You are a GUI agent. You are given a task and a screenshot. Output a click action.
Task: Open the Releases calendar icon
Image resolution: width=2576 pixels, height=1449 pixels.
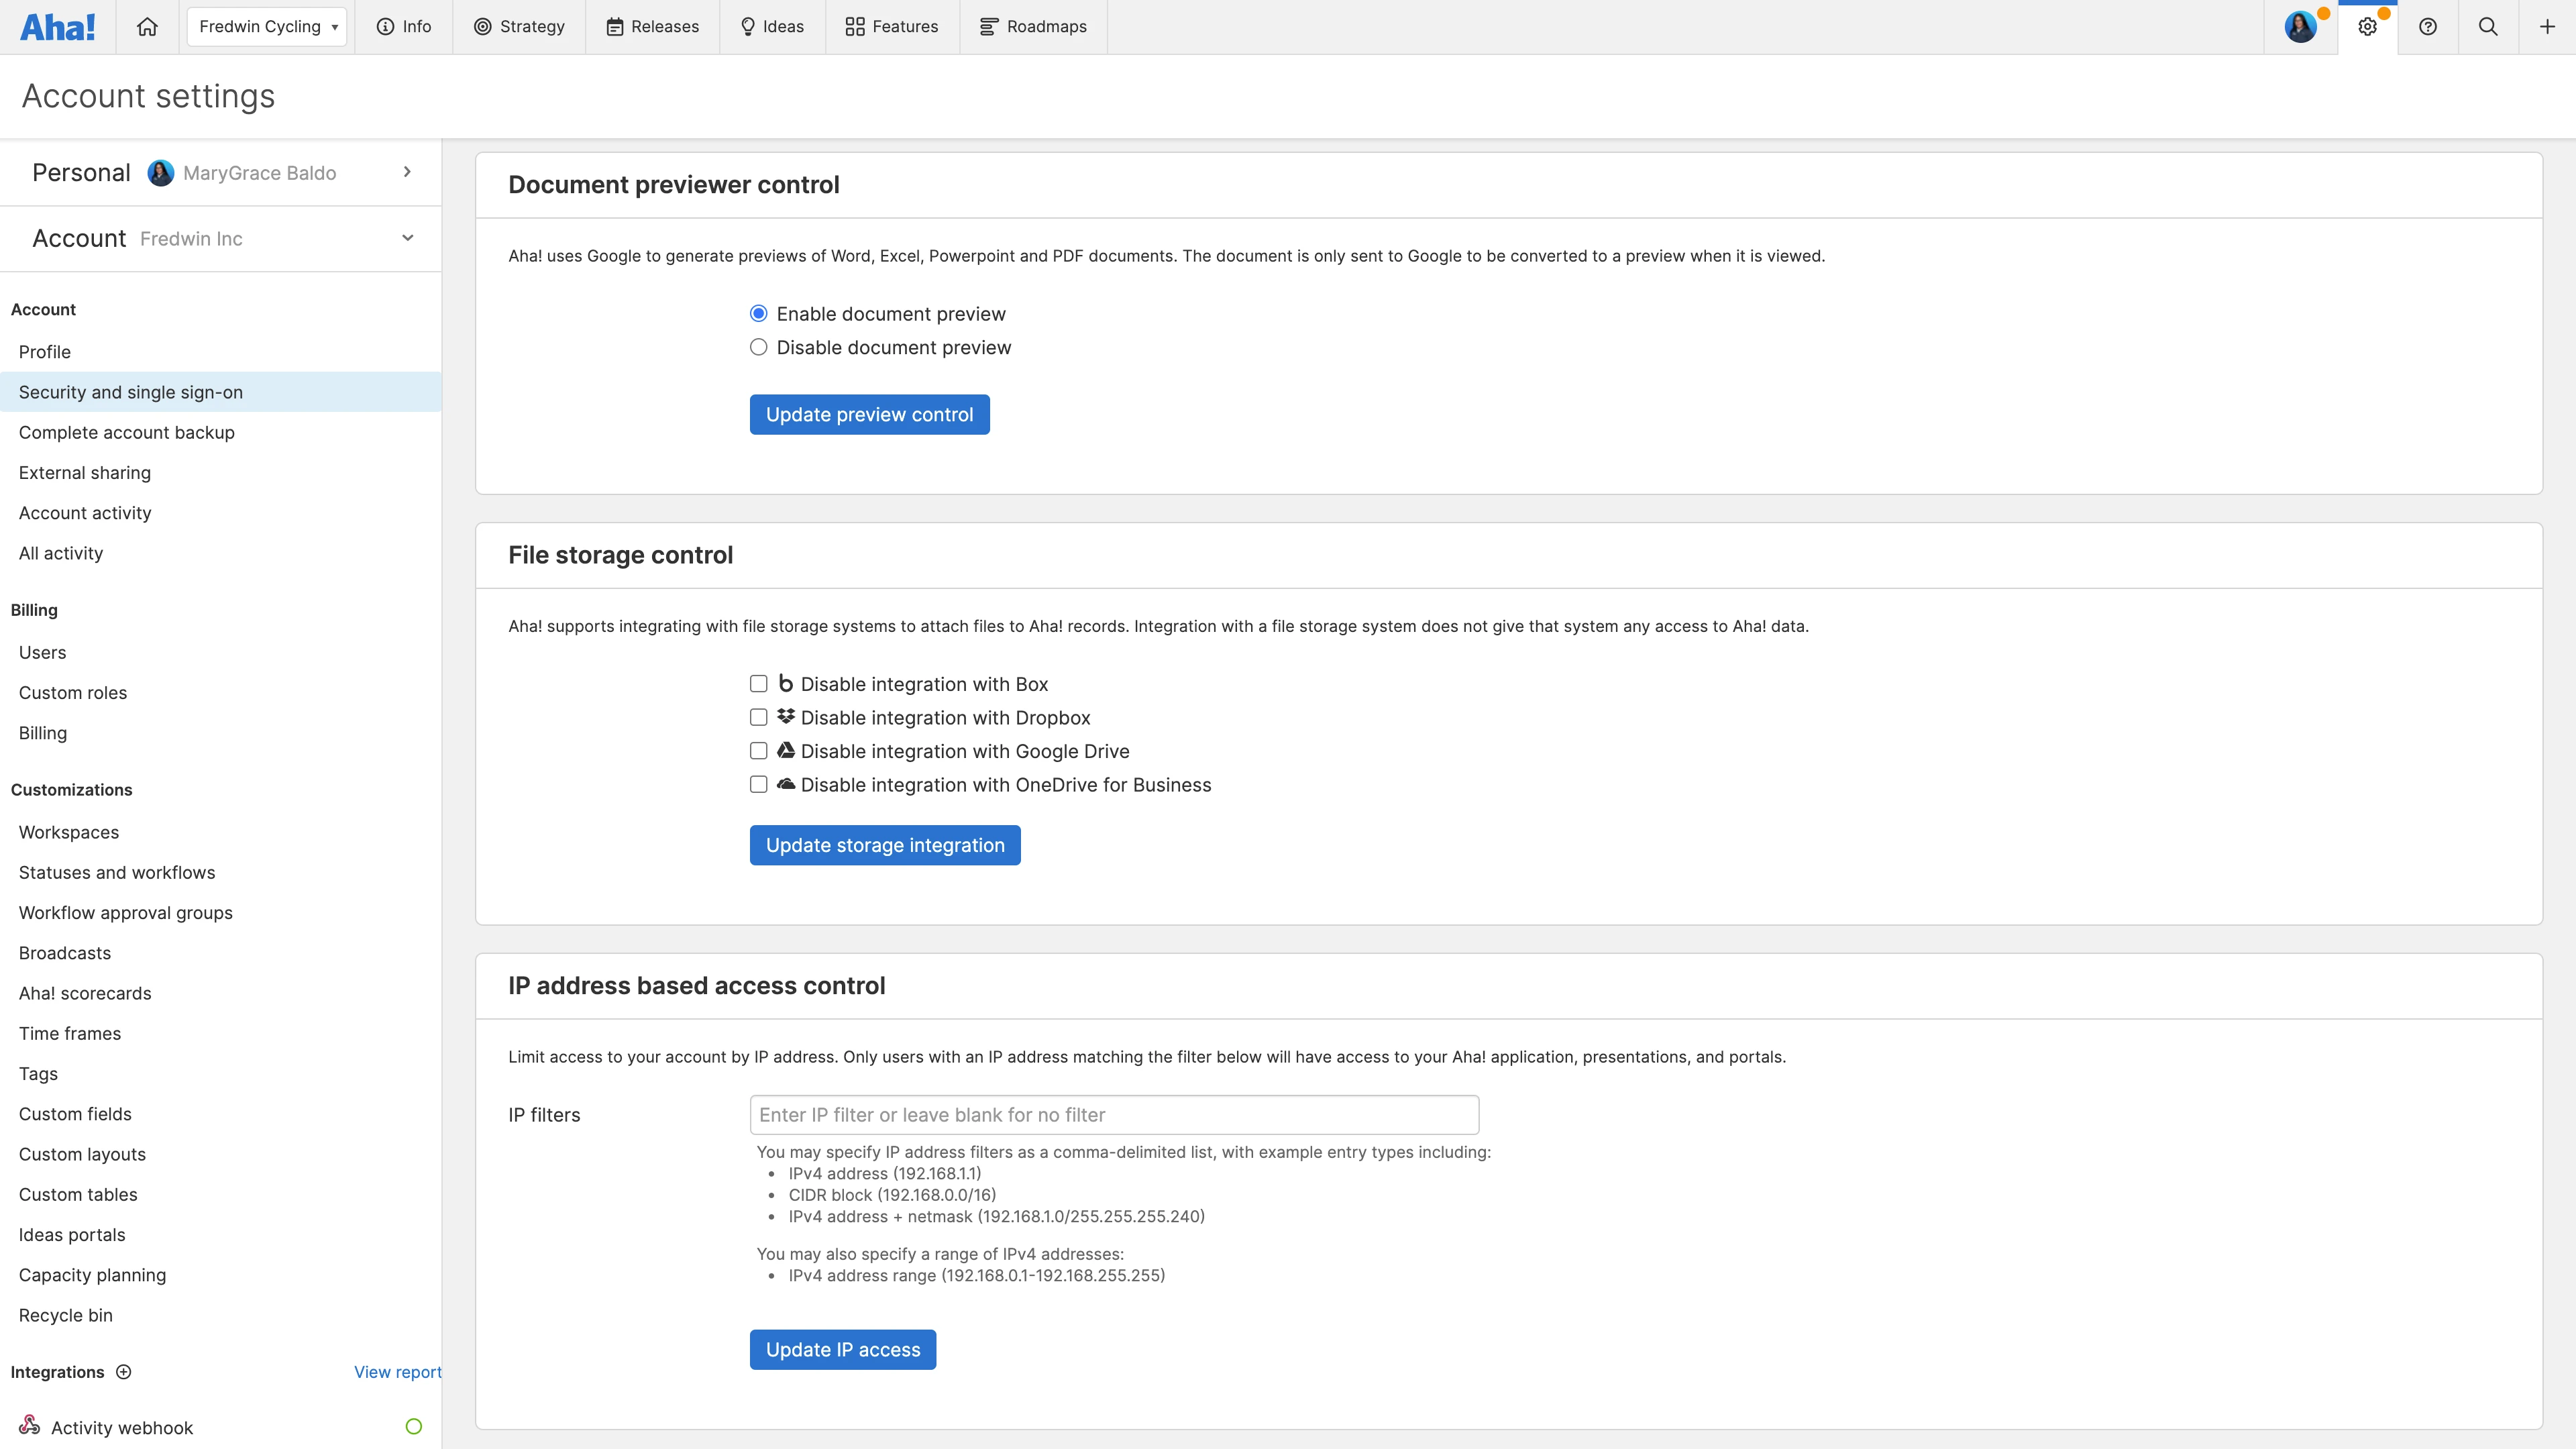click(x=616, y=26)
